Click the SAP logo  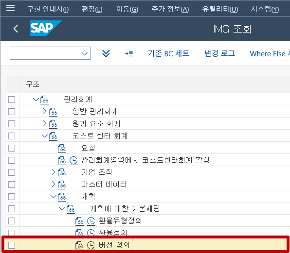(46, 28)
